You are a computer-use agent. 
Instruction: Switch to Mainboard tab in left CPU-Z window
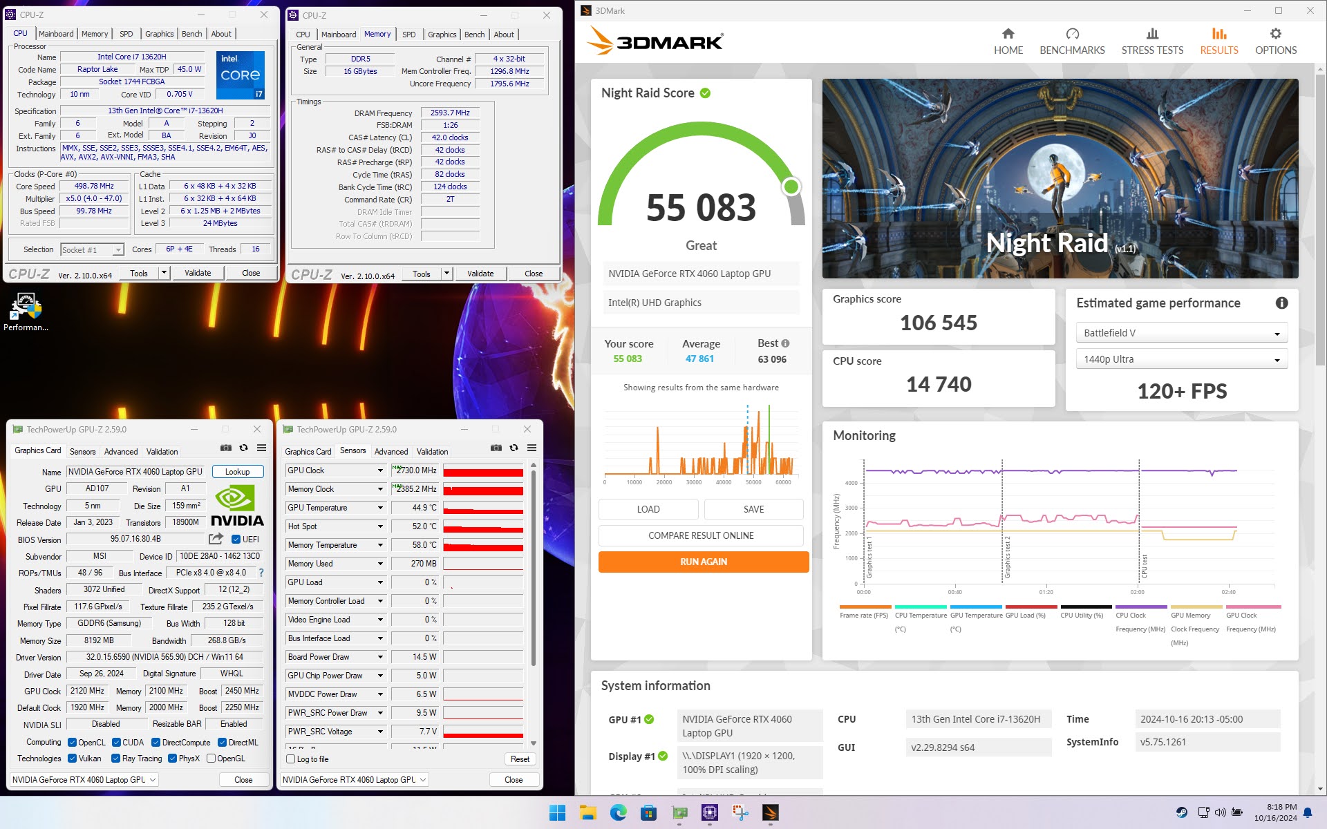tap(56, 34)
